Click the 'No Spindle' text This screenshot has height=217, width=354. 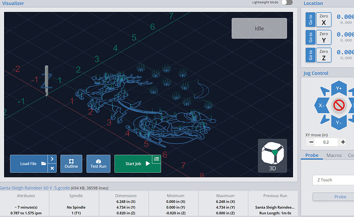point(76,207)
